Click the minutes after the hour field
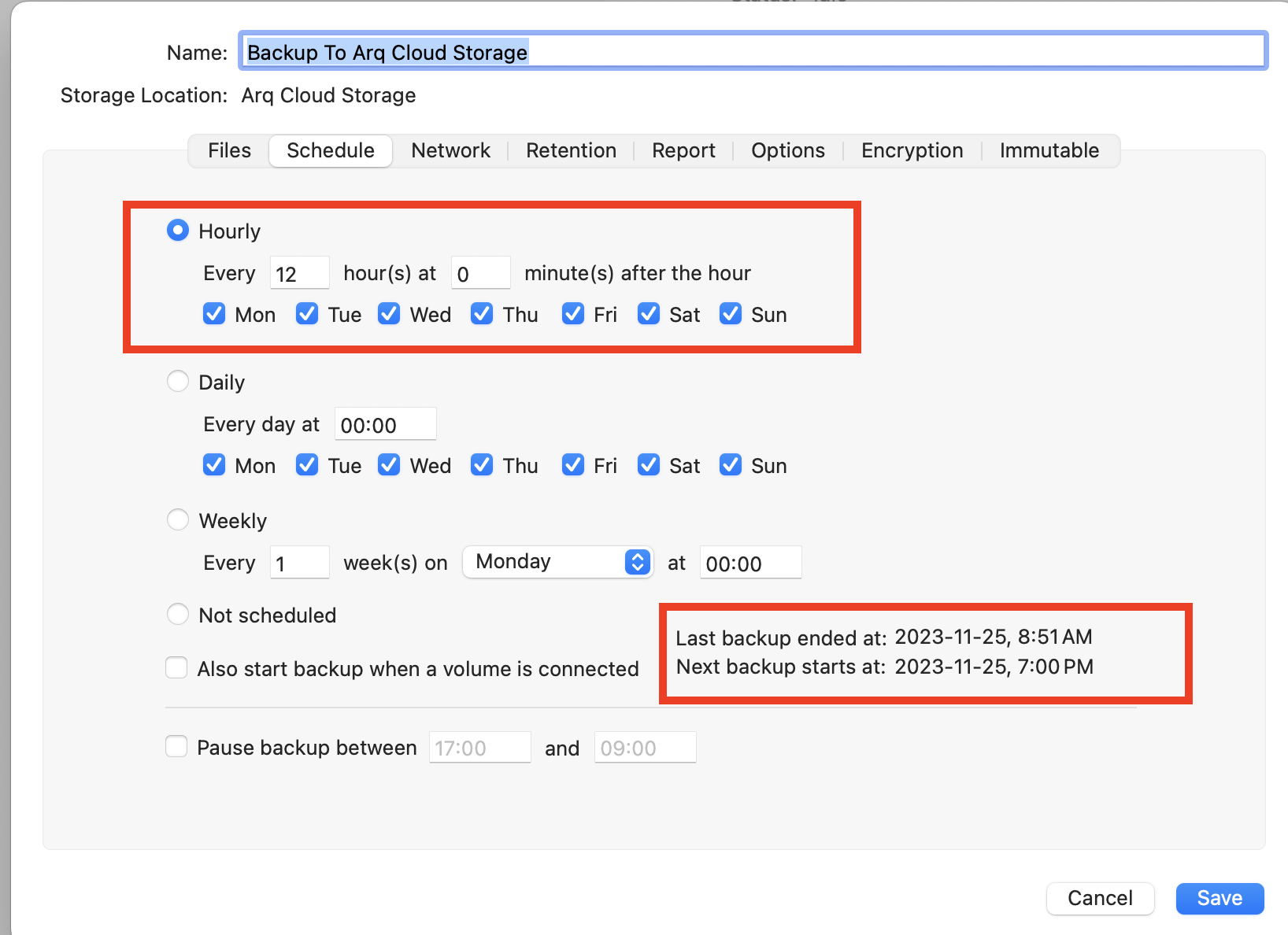This screenshot has width=1288, height=935. tap(480, 273)
